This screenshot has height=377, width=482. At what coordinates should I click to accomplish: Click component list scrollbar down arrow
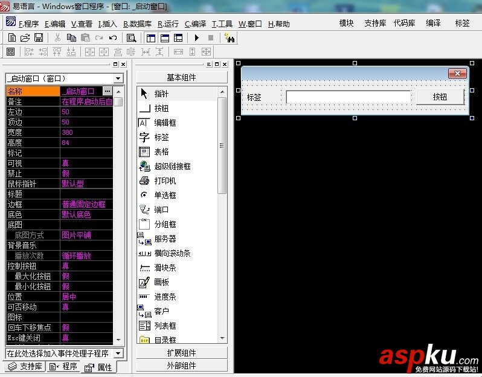[x=222, y=338]
